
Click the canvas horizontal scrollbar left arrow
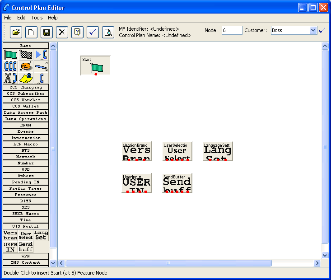(x=61, y=263)
